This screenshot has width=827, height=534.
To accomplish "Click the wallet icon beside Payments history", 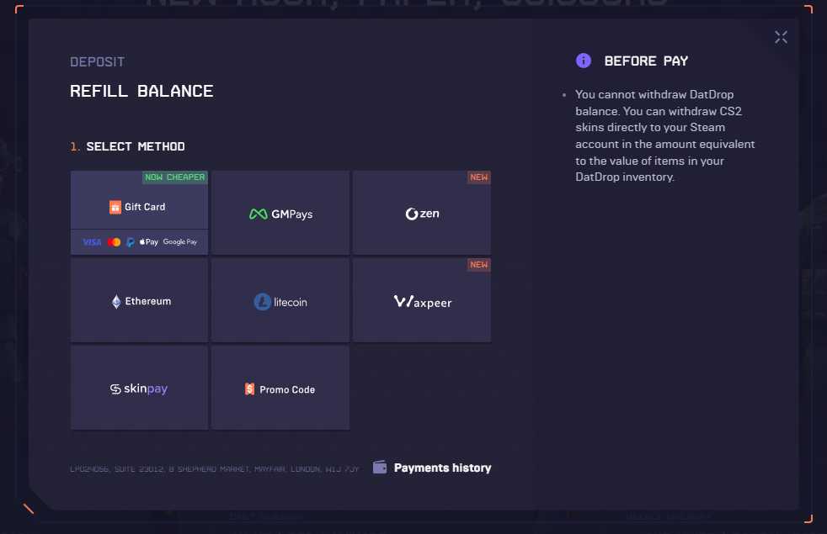I will pos(380,467).
